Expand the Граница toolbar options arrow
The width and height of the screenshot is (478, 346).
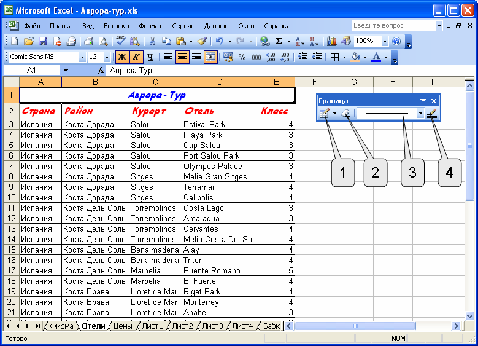point(423,100)
